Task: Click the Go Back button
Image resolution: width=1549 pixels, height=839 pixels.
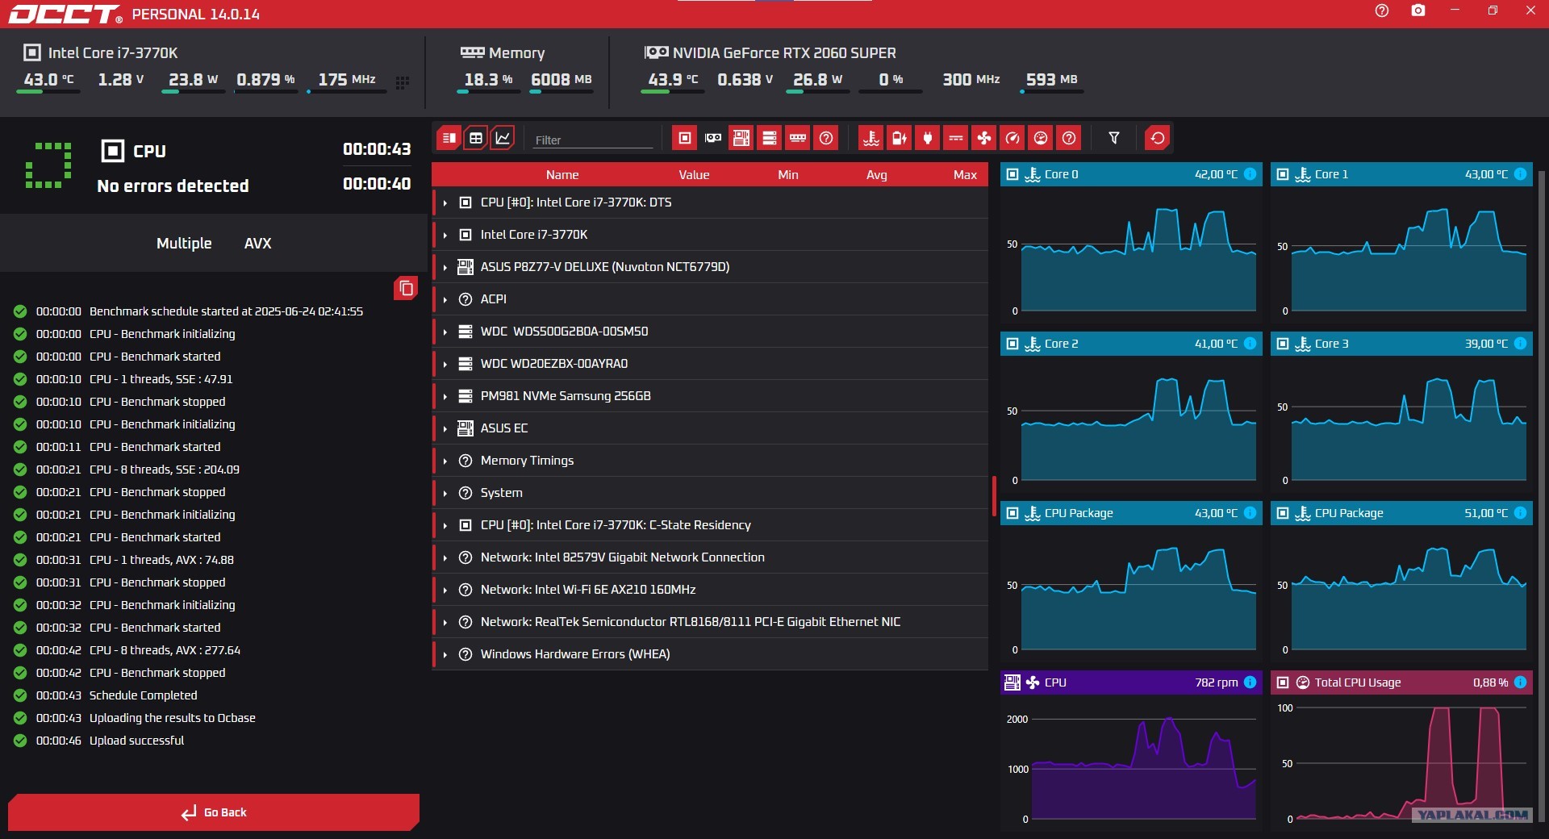Action: (x=214, y=812)
